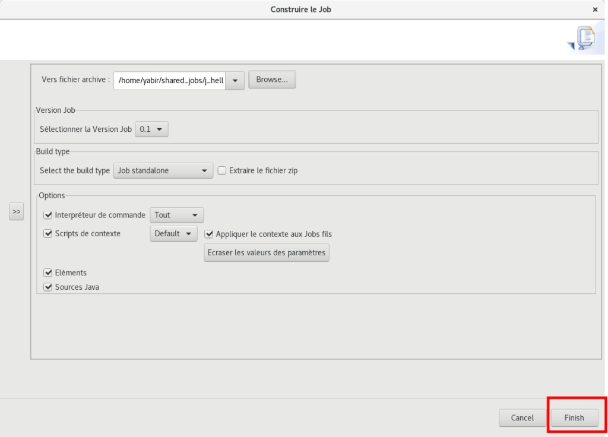Click the >> expander button on the left

(17, 211)
